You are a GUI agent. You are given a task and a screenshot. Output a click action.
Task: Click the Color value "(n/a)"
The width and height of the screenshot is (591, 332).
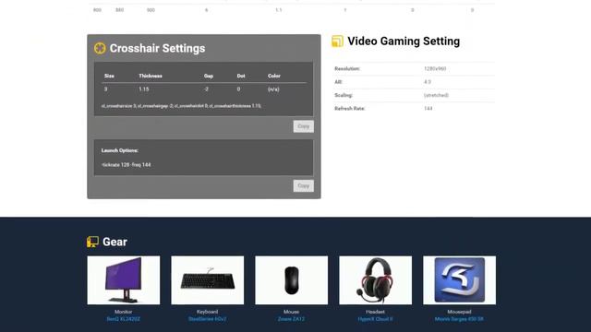tap(273, 89)
